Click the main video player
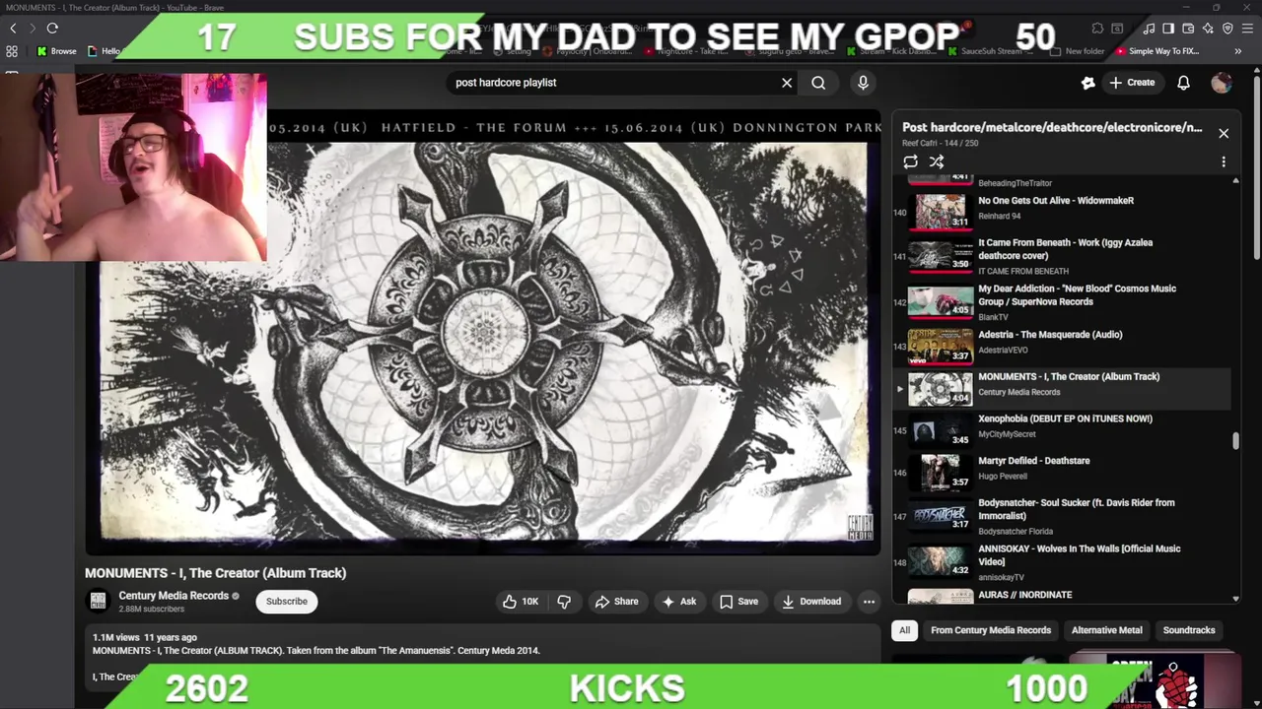This screenshot has width=1262, height=709. tap(483, 333)
